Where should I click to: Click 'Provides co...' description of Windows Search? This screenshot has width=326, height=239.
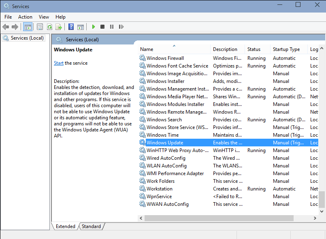point(227,120)
